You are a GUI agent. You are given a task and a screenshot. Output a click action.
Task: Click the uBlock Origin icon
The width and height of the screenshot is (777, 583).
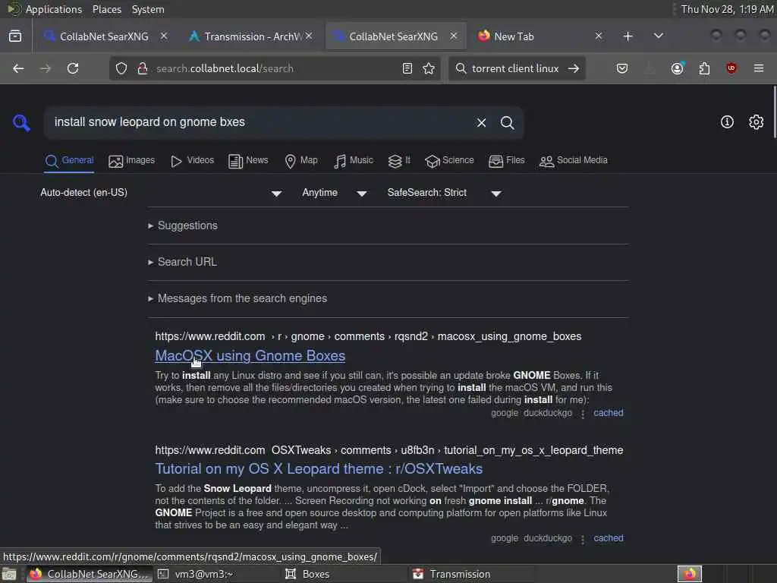(x=731, y=68)
